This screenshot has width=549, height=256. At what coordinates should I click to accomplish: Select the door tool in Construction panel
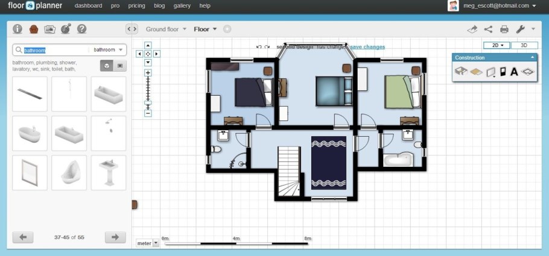click(503, 72)
